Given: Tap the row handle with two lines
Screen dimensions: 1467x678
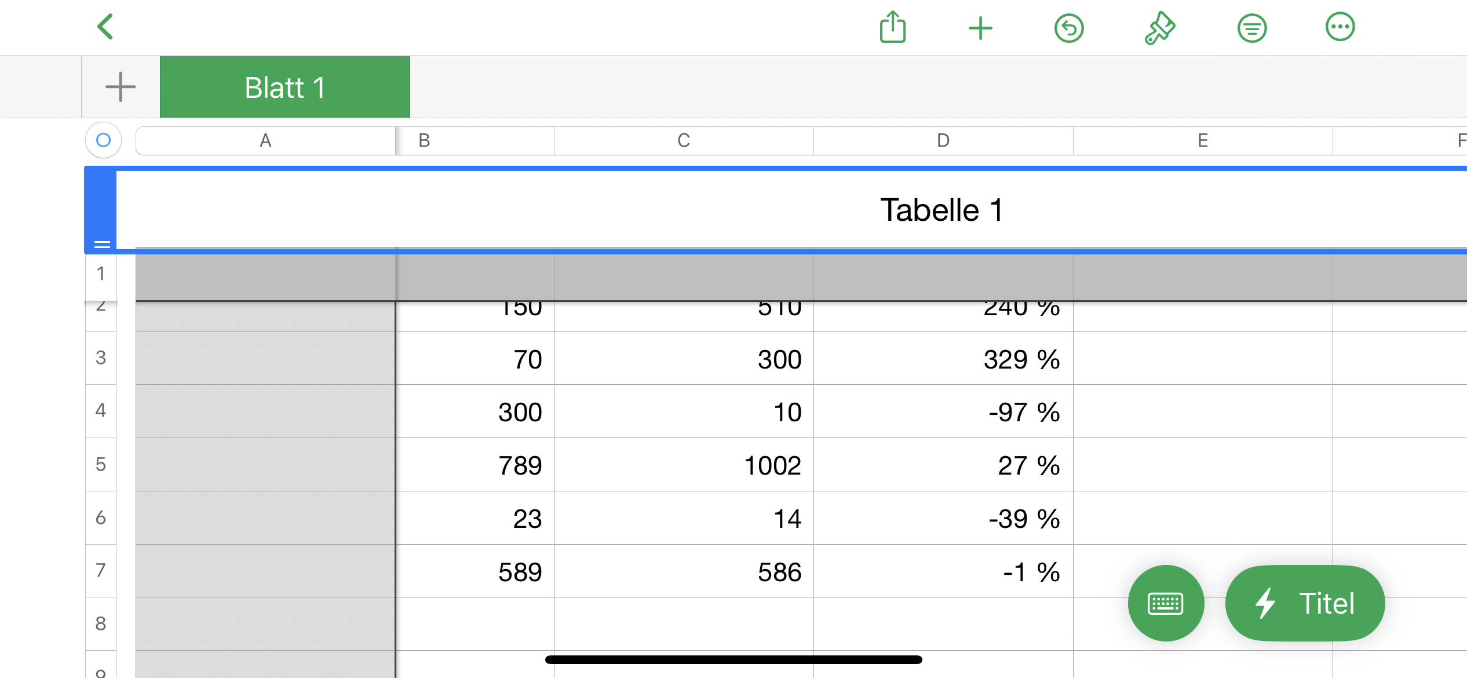Looking at the screenshot, I should click(102, 245).
